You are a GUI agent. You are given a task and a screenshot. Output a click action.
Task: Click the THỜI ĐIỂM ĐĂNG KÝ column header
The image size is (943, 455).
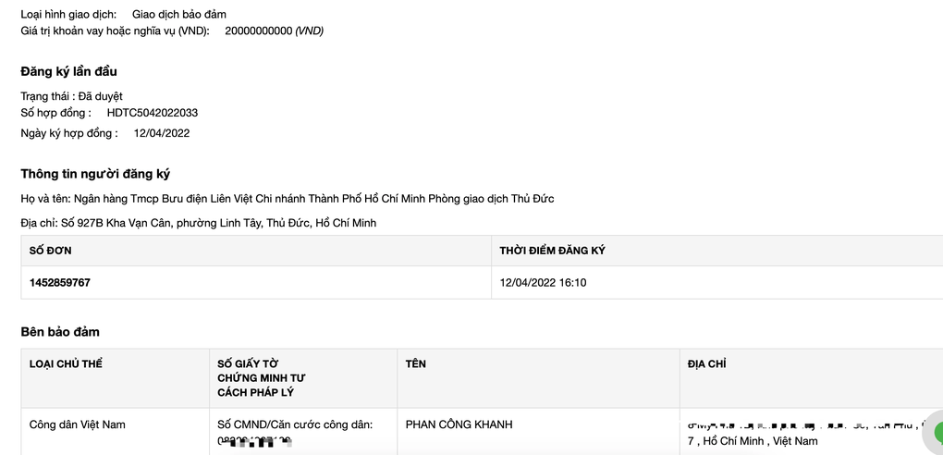(x=552, y=251)
